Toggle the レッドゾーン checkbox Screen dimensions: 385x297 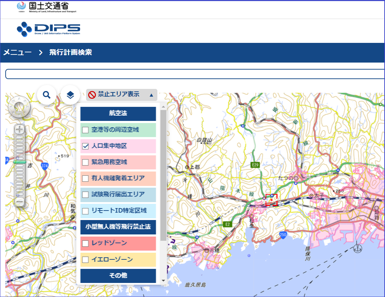(x=85, y=243)
